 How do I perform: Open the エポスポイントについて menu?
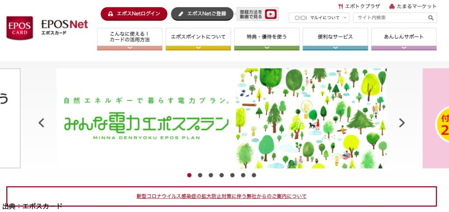pos(198,39)
